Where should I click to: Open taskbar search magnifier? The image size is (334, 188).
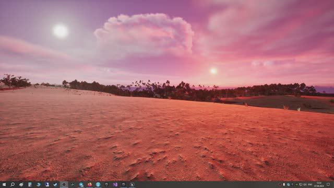point(13,184)
